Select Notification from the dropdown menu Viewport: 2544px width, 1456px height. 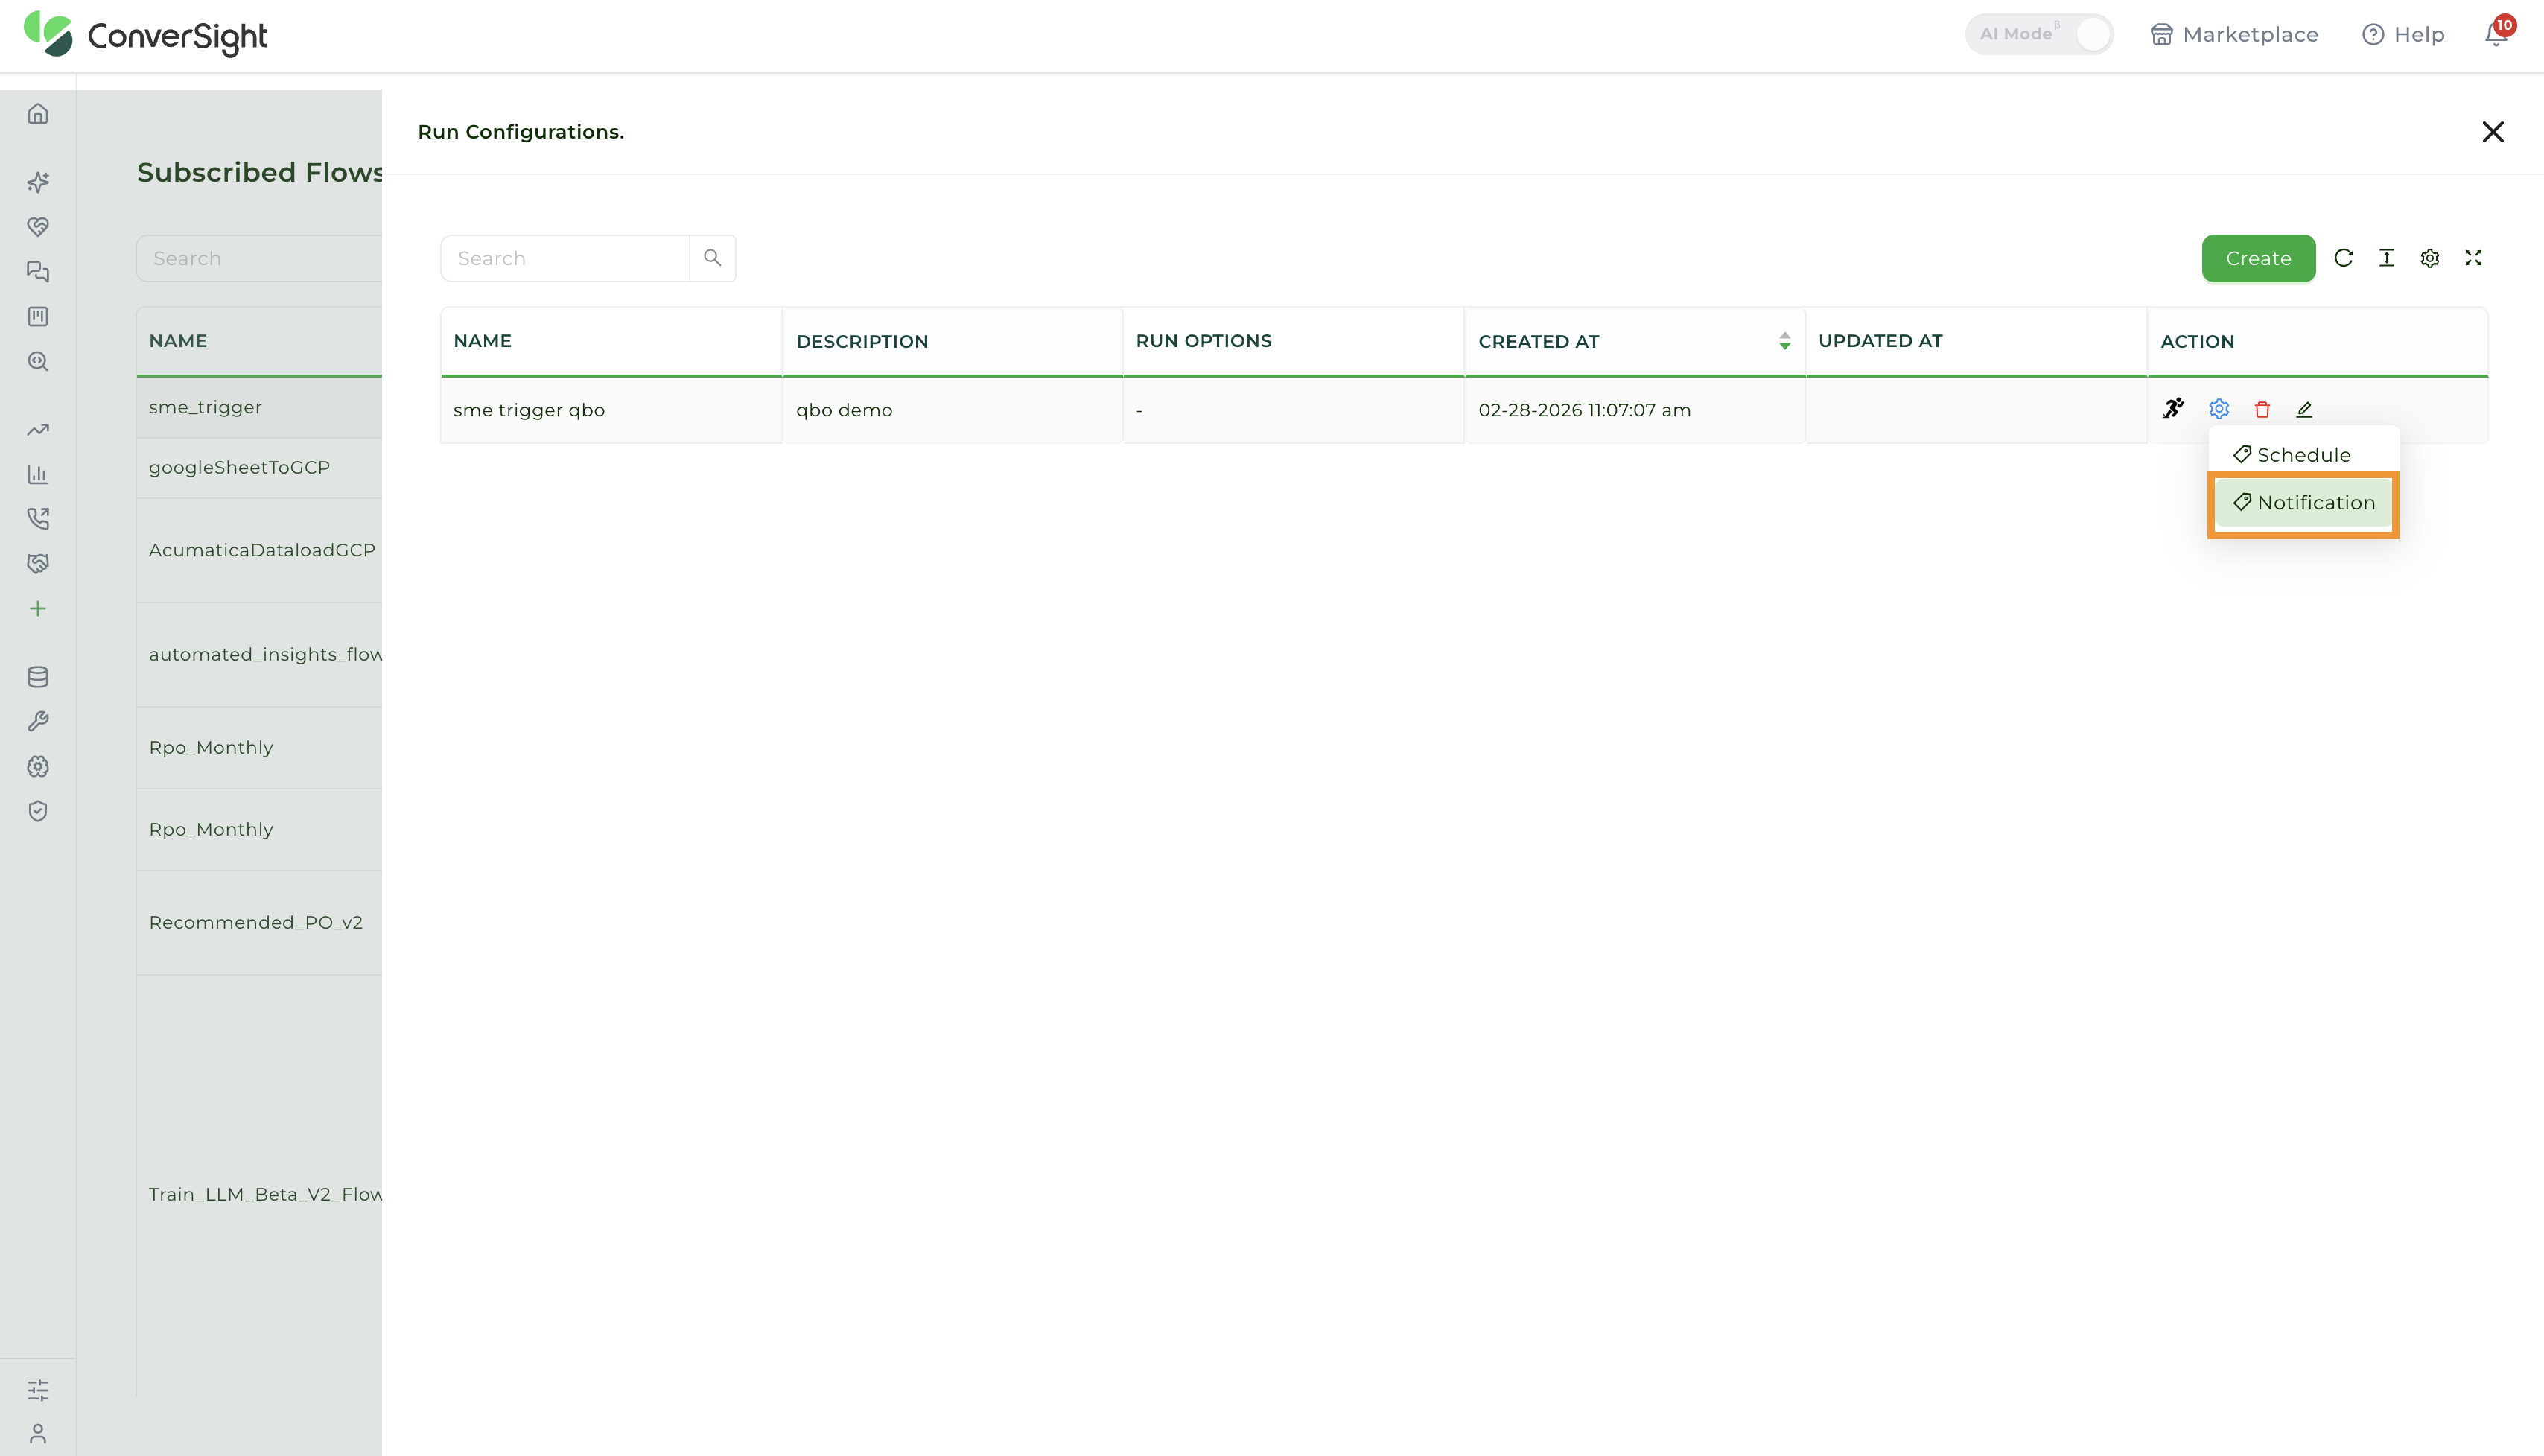[2303, 502]
